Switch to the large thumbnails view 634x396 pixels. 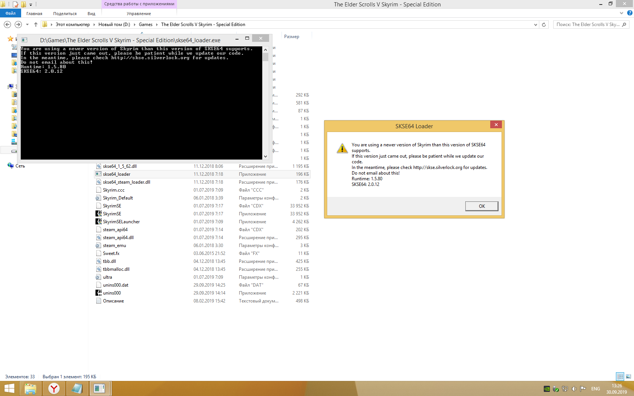click(628, 376)
